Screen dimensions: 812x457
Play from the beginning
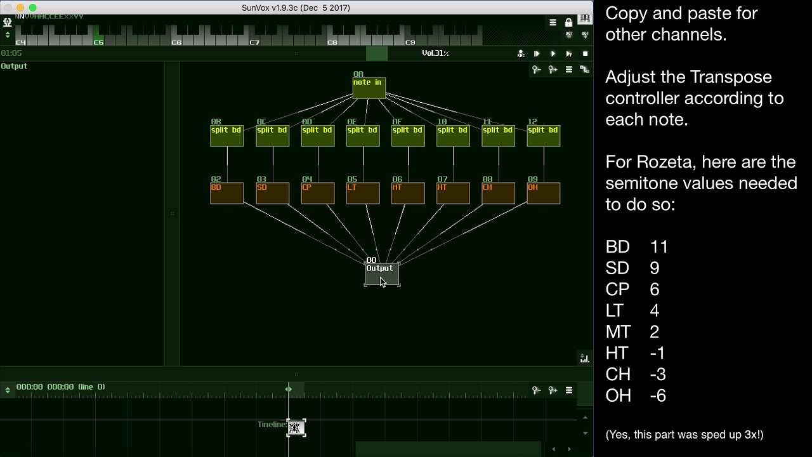pos(537,54)
